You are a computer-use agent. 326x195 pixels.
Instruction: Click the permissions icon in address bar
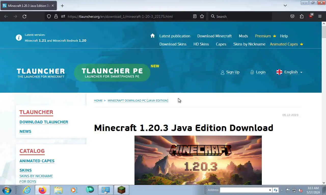[x=63, y=17]
